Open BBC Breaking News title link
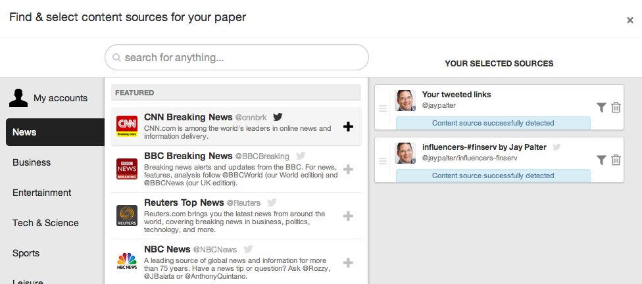The height and width of the screenshot is (284, 642). pos(188,156)
